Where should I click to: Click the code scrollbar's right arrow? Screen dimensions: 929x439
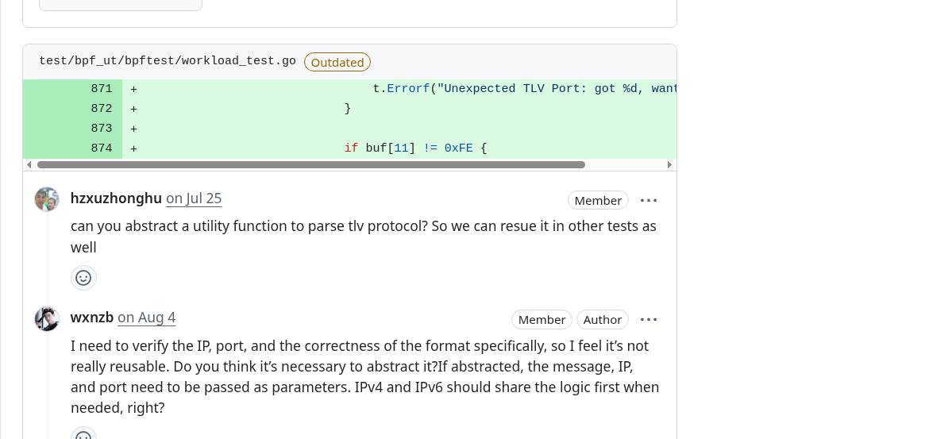[669, 165]
